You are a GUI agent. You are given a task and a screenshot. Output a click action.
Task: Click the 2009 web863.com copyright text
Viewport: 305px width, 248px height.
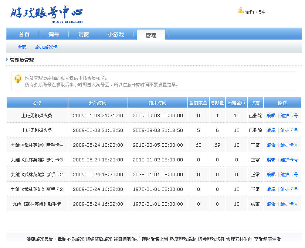(x=68, y=22)
